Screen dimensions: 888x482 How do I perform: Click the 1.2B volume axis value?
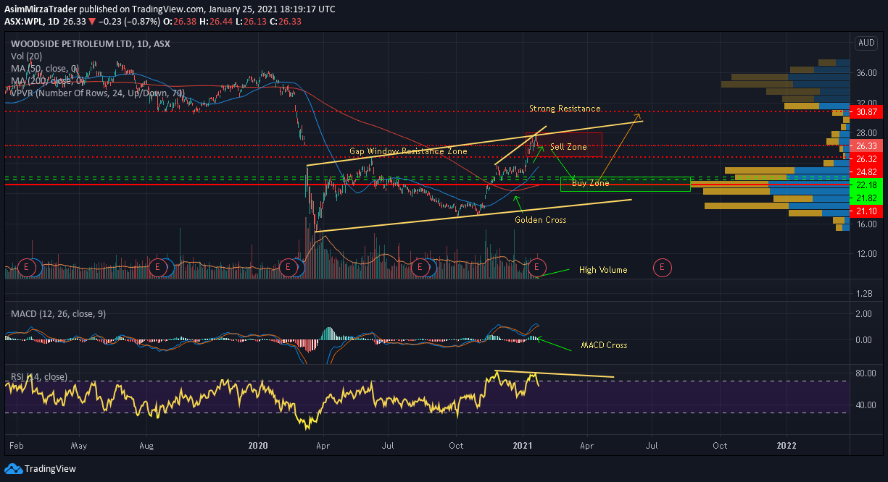click(x=864, y=293)
